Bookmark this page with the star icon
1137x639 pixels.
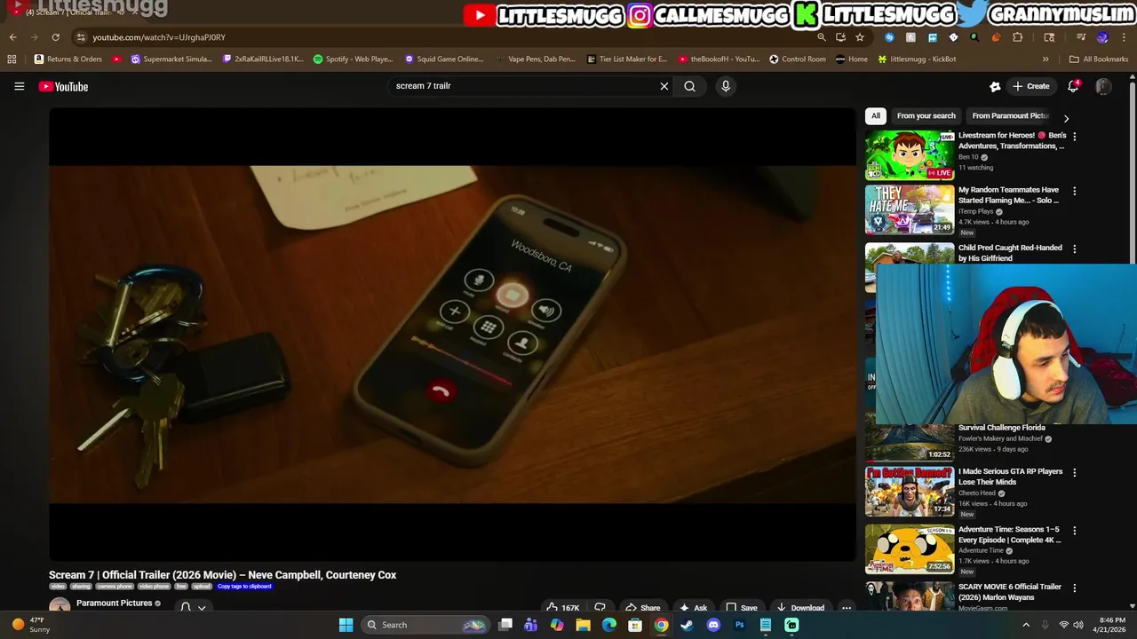tap(860, 37)
